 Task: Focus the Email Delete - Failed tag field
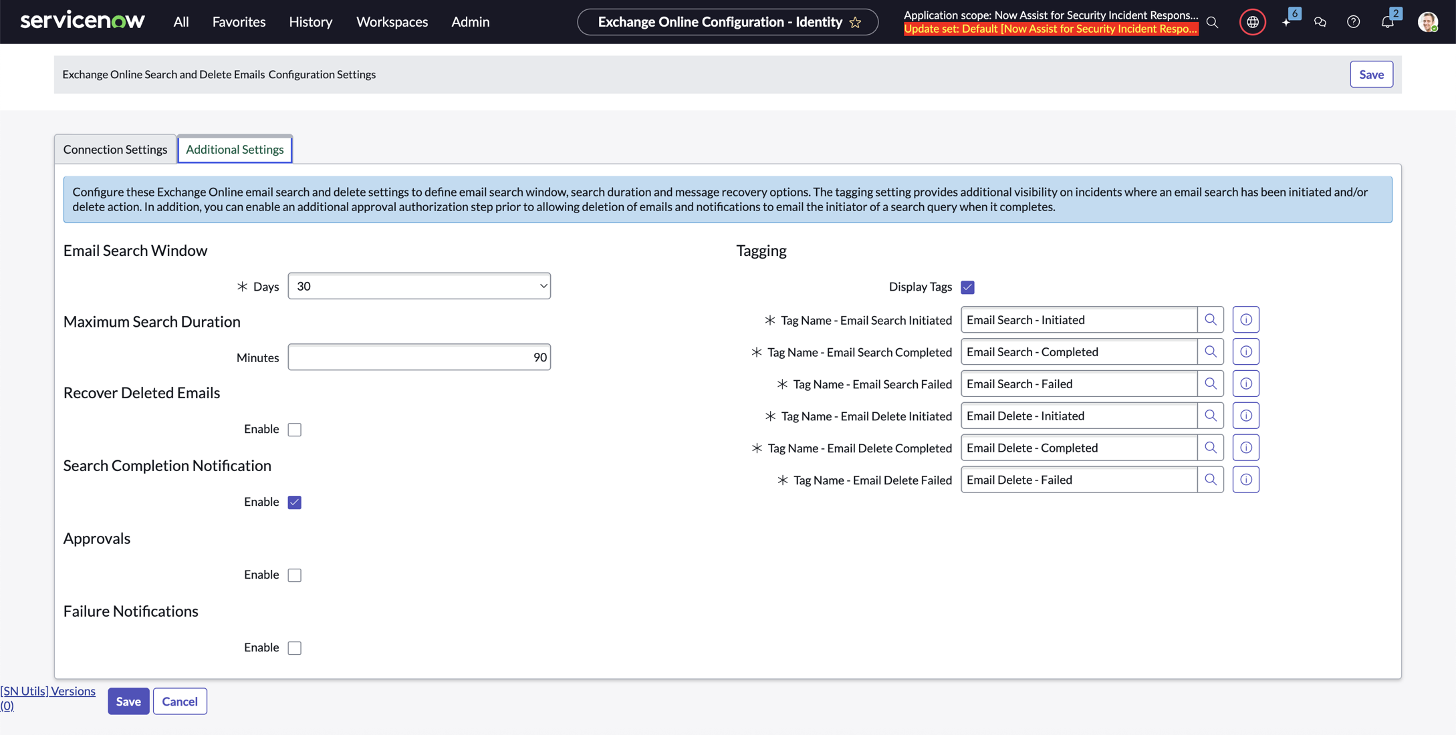(1079, 480)
